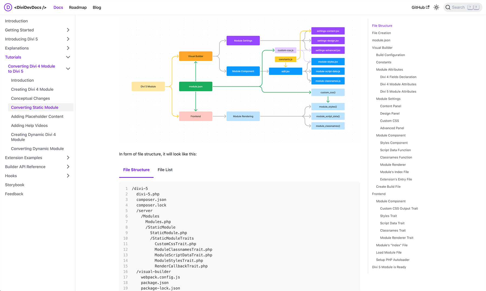Collapse Converting Divi 4 Module chevron
This screenshot has height=291, width=486.
[x=68, y=69]
